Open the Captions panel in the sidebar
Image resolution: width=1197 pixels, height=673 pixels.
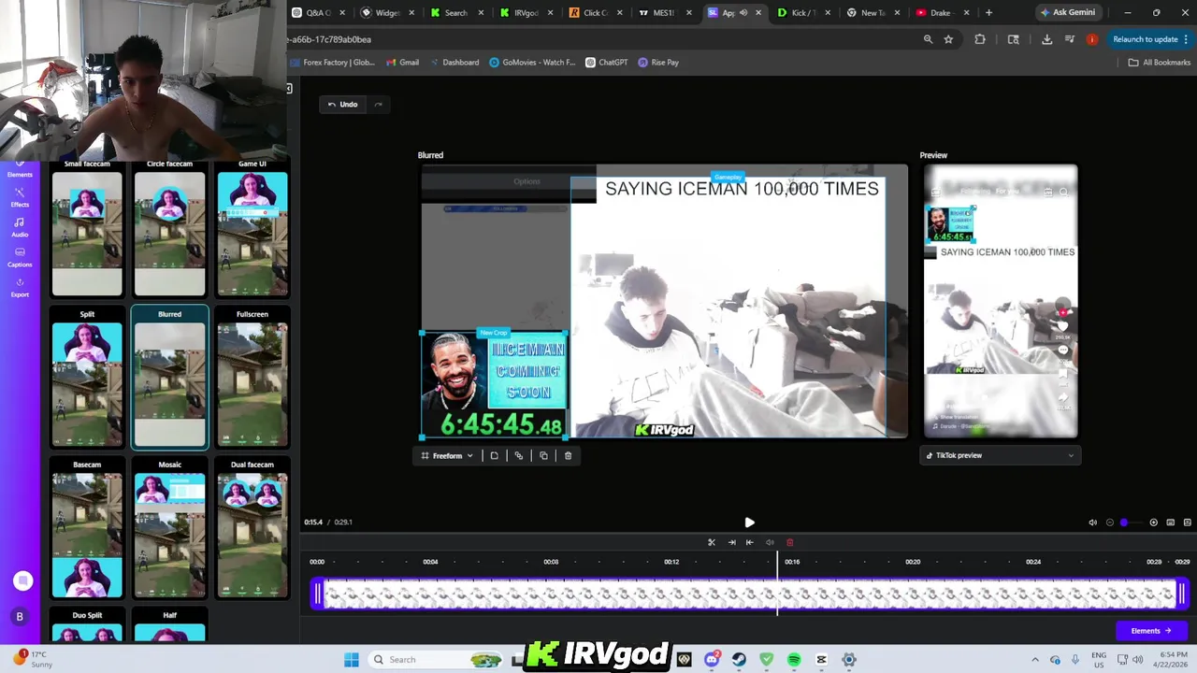click(20, 257)
